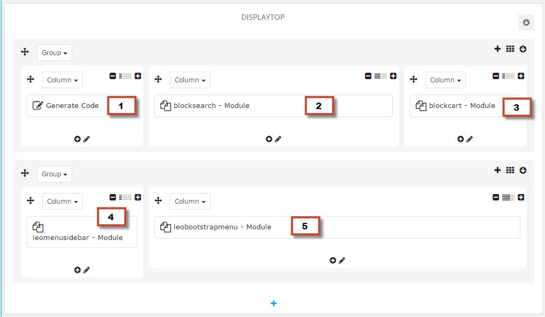Click blue plus to add new group

click(274, 304)
